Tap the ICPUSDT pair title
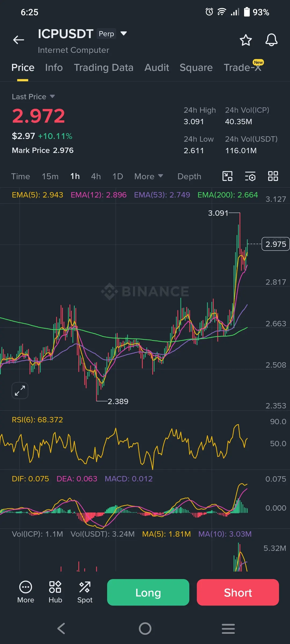The image size is (290, 644). pyautogui.click(x=66, y=34)
